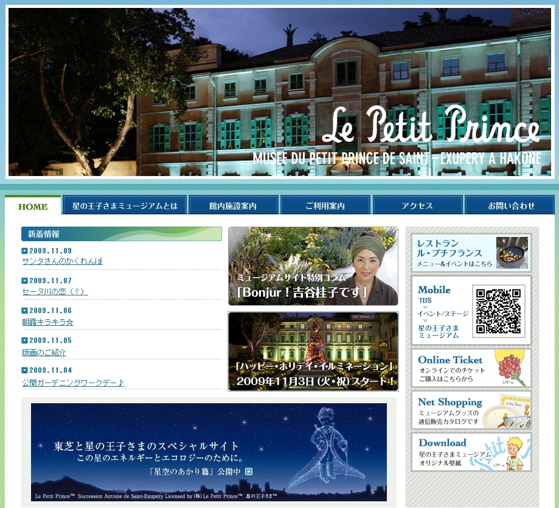Open the セーヌ川の恋（？） news link
Screen dimensions: 559x508
coord(55,292)
